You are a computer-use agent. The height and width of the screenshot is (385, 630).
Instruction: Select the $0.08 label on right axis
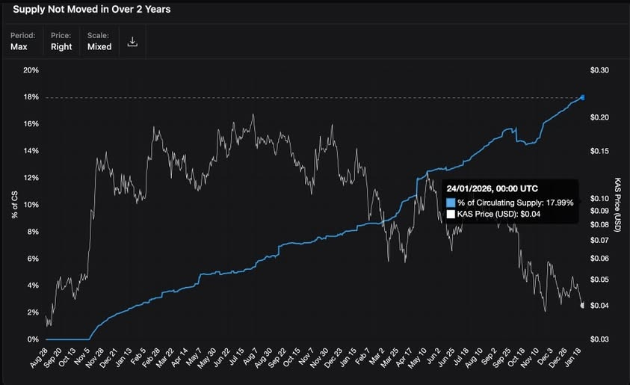tap(599, 225)
